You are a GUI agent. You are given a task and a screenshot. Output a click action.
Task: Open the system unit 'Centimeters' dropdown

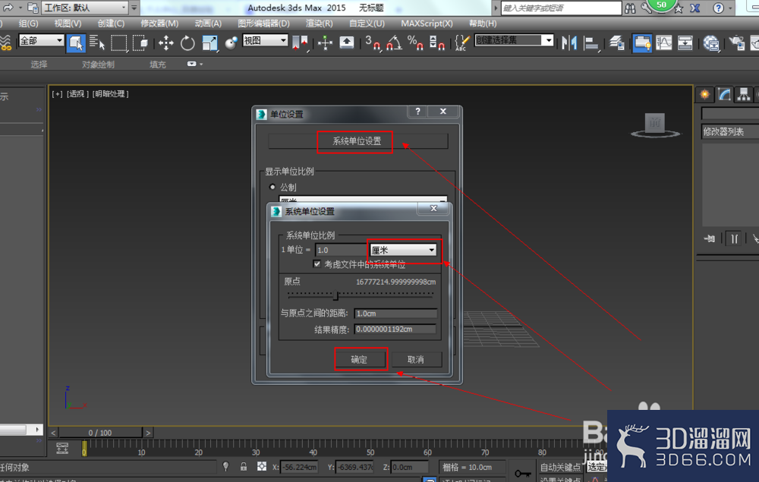(x=403, y=250)
